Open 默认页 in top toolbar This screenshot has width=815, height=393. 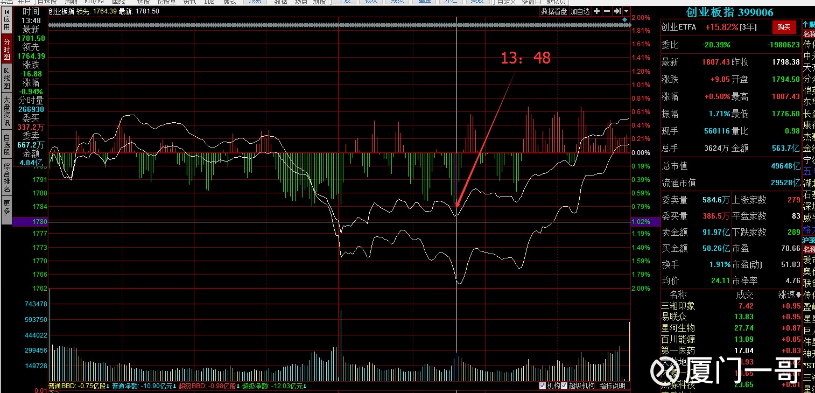click(x=556, y=2)
